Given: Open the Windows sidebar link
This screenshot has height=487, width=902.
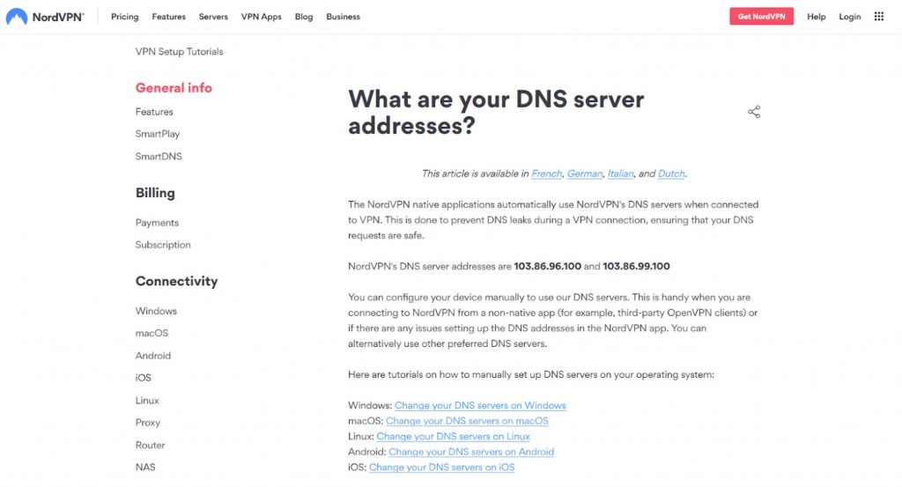Looking at the screenshot, I should click(x=156, y=311).
